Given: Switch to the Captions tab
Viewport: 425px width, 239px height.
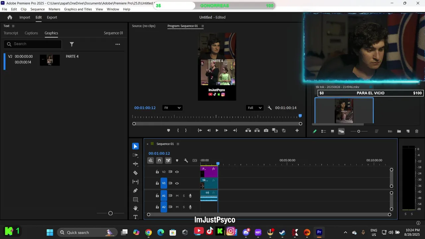Looking at the screenshot, I should pyautogui.click(x=32, y=33).
